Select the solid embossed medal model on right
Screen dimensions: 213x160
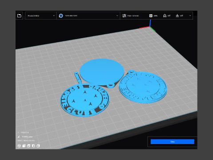143,87
